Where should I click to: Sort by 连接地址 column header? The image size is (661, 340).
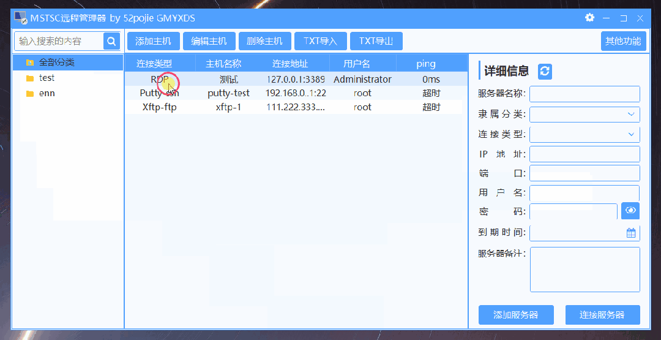click(290, 64)
